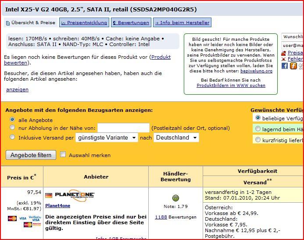
Task: Select lagernd beim Händler radio button
Action: tap(258, 129)
